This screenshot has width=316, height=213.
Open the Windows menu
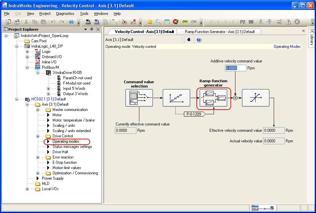pyautogui.click(x=101, y=14)
